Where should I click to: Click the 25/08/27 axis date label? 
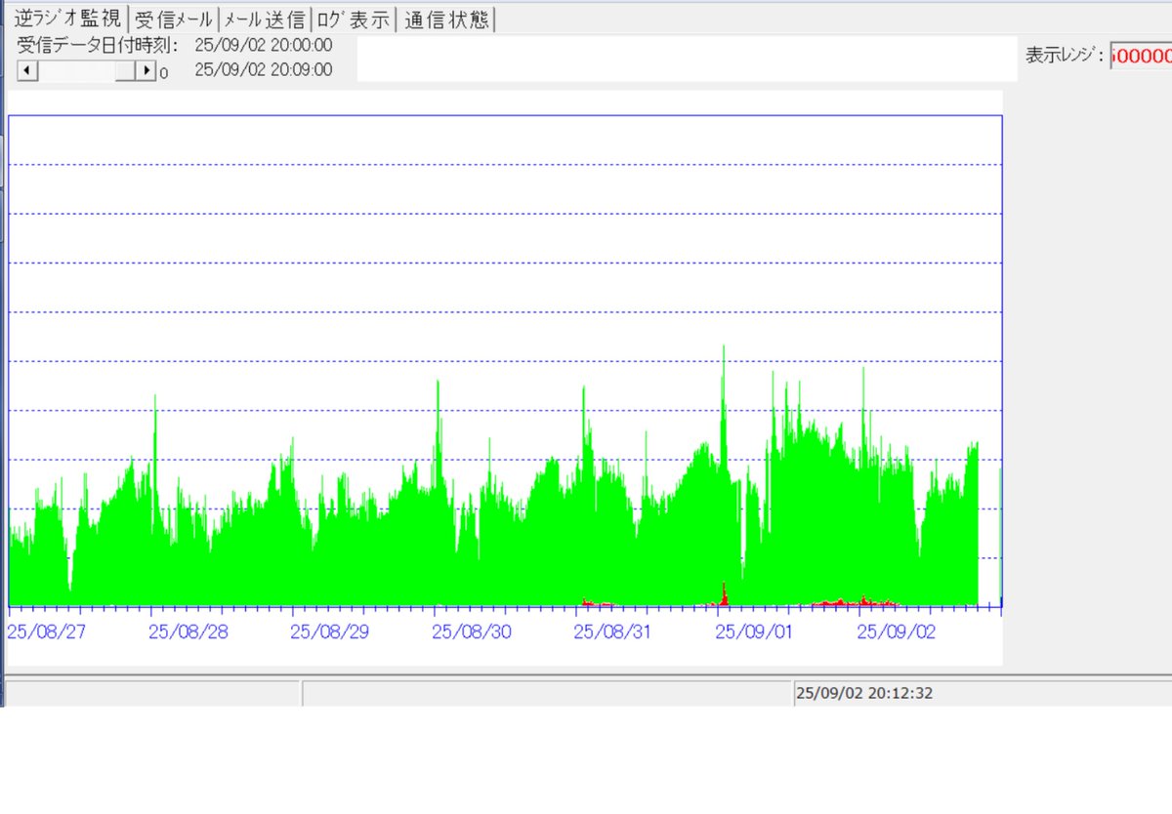[x=46, y=631]
